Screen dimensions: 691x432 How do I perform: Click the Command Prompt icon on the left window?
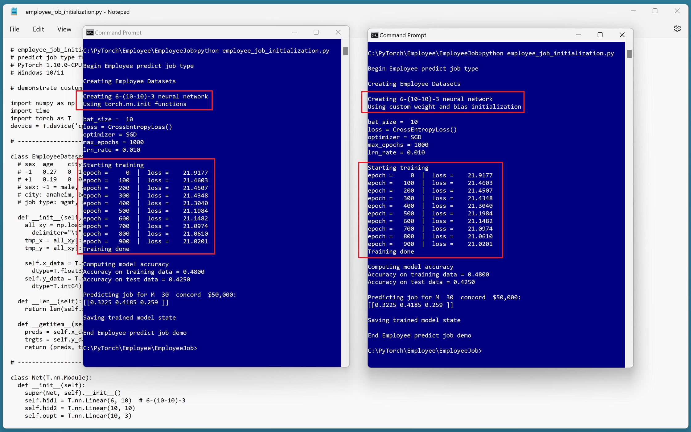coord(89,32)
